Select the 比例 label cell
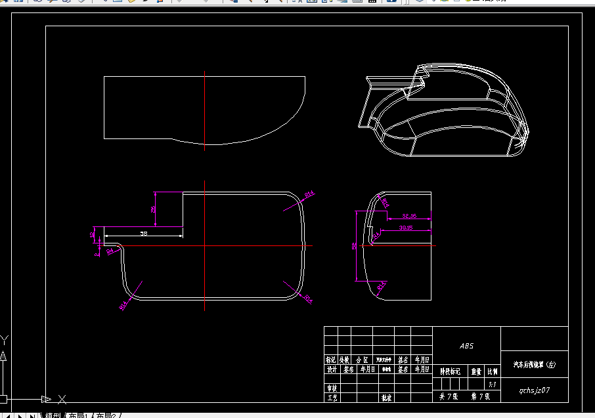 pos(493,371)
